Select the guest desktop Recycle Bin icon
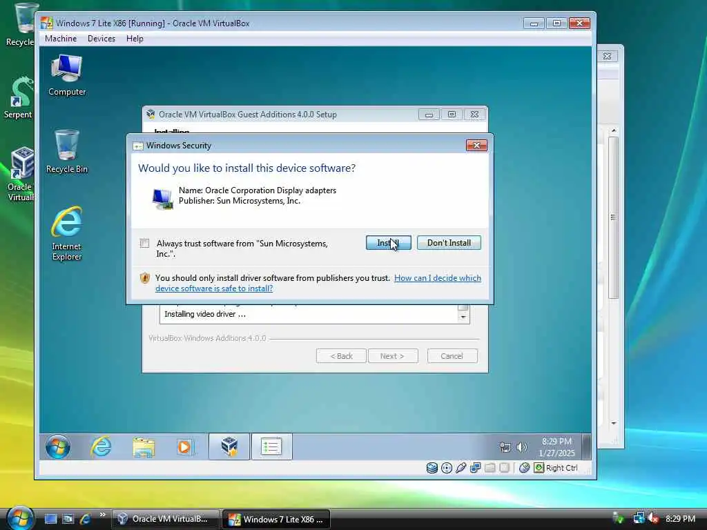This screenshot has height=530, width=707. click(67, 151)
